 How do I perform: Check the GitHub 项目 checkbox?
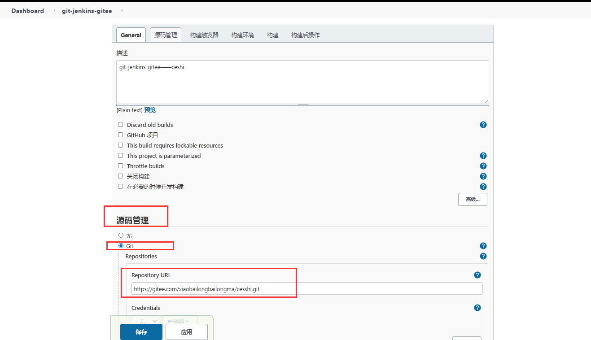tap(120, 135)
